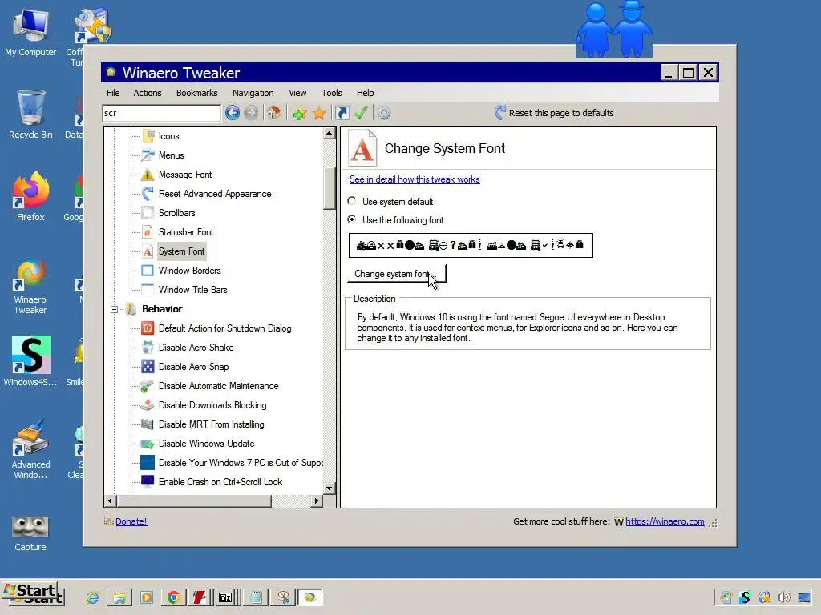This screenshot has height=615, width=821.
Task: Go back using the blue back arrow
Action: pyautogui.click(x=233, y=112)
